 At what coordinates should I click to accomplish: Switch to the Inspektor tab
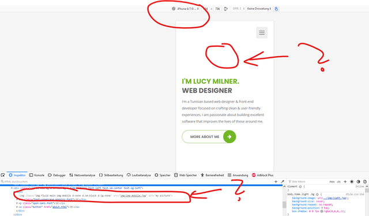pos(17,175)
